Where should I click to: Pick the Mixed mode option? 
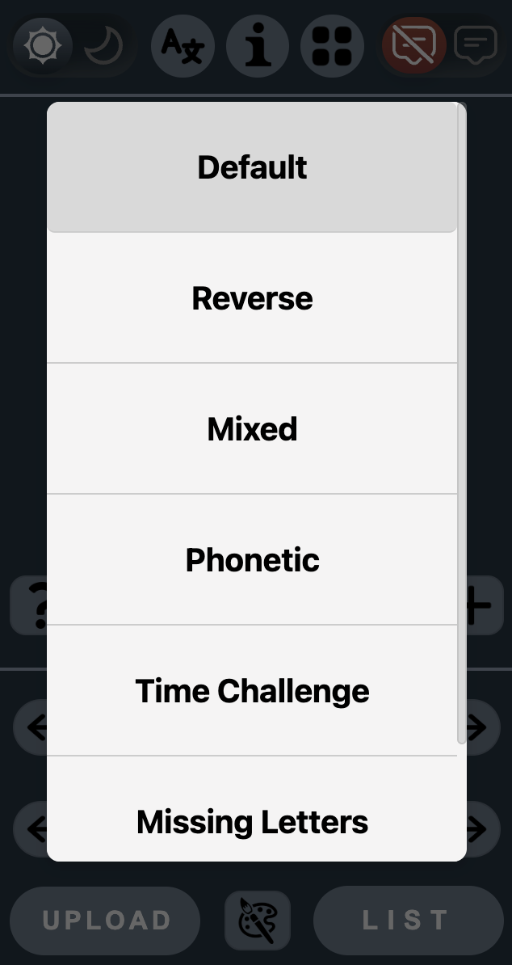pyautogui.click(x=252, y=429)
